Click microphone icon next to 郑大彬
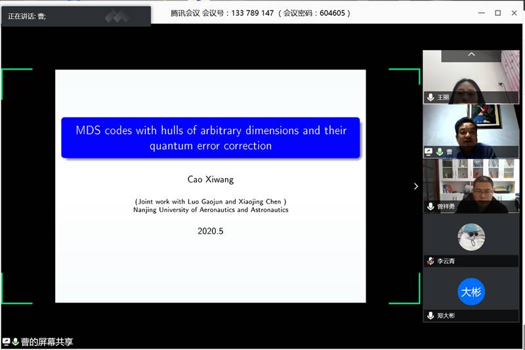The height and width of the screenshot is (350, 525). pos(430,315)
